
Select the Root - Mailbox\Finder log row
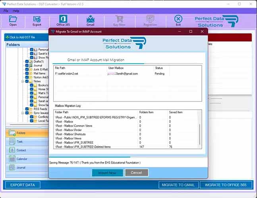click(126, 130)
